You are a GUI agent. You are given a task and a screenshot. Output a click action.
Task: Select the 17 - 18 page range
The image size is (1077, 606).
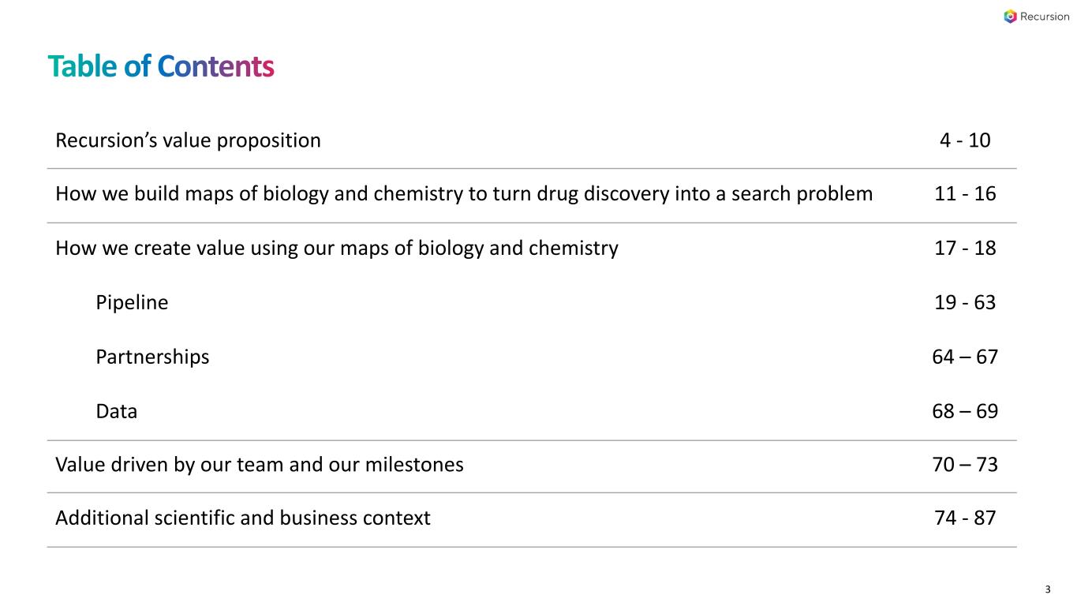tap(965, 249)
